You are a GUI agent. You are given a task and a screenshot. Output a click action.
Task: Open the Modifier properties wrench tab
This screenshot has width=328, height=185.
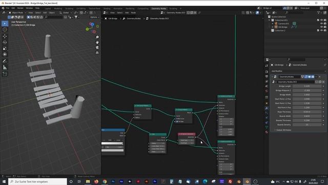pyautogui.click(x=266, y=108)
